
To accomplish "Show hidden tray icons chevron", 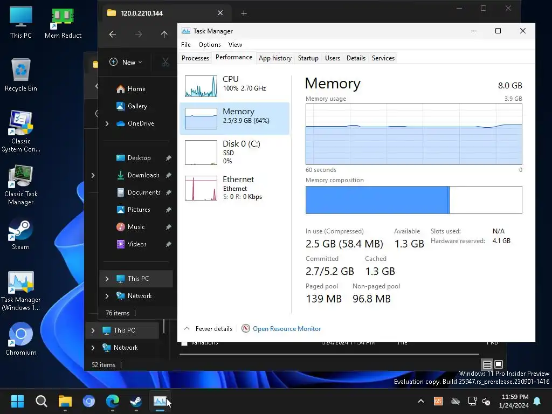I will (x=420, y=401).
